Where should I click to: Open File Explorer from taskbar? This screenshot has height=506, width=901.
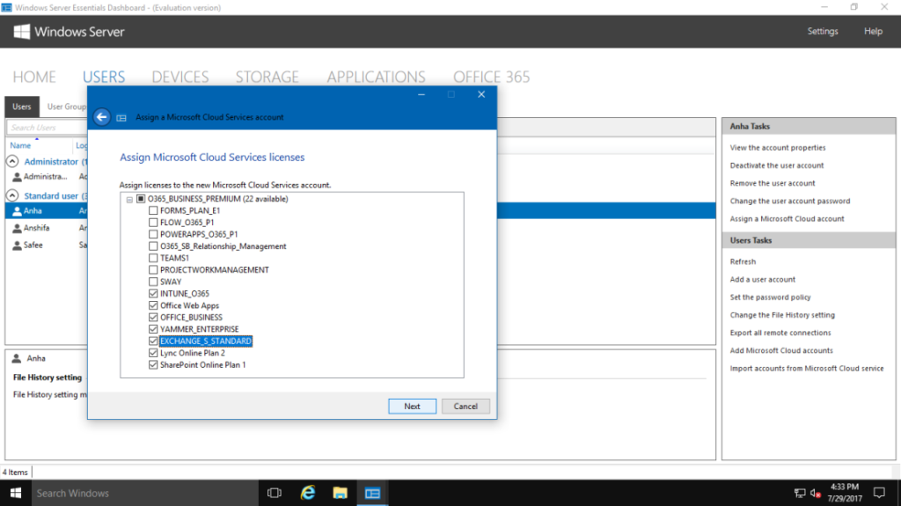pyautogui.click(x=340, y=494)
